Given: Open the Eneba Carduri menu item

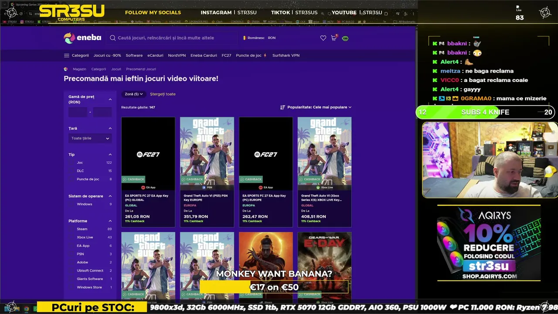Looking at the screenshot, I should (x=204, y=55).
